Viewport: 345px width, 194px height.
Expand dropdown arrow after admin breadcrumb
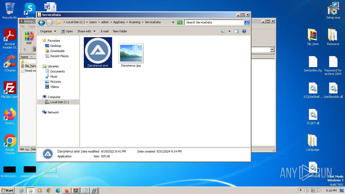coord(111,22)
